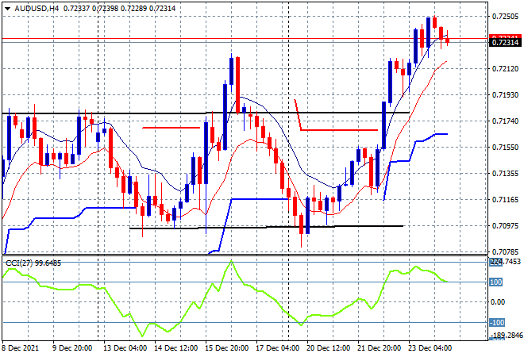Screen dimensions: 524x357
Task: Click the 0.71740 price axis label
Action: (x=505, y=121)
